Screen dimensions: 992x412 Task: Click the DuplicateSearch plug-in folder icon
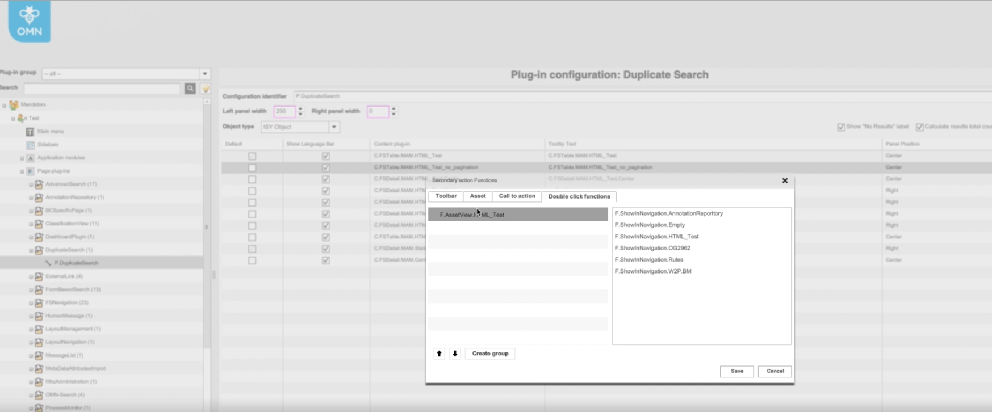coord(39,250)
